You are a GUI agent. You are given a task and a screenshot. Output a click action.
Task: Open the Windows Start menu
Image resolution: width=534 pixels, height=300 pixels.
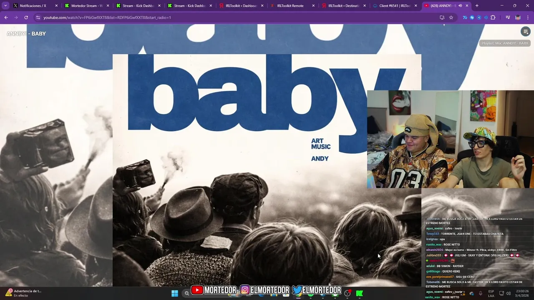(175, 293)
